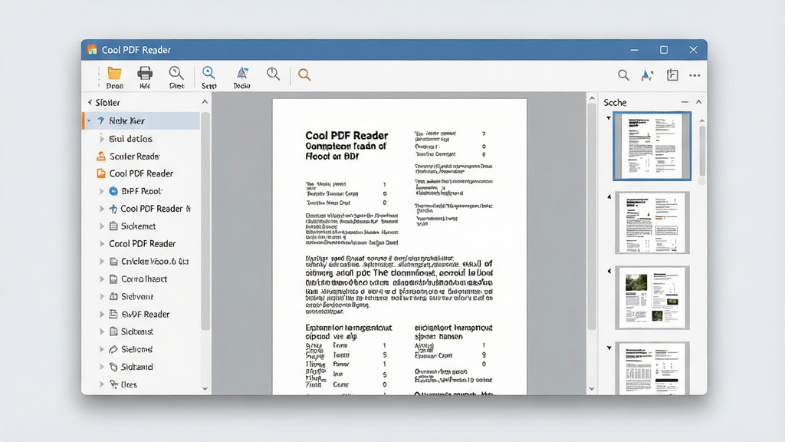
Task: Open file with the folder toolbar icon
Action: [115, 74]
